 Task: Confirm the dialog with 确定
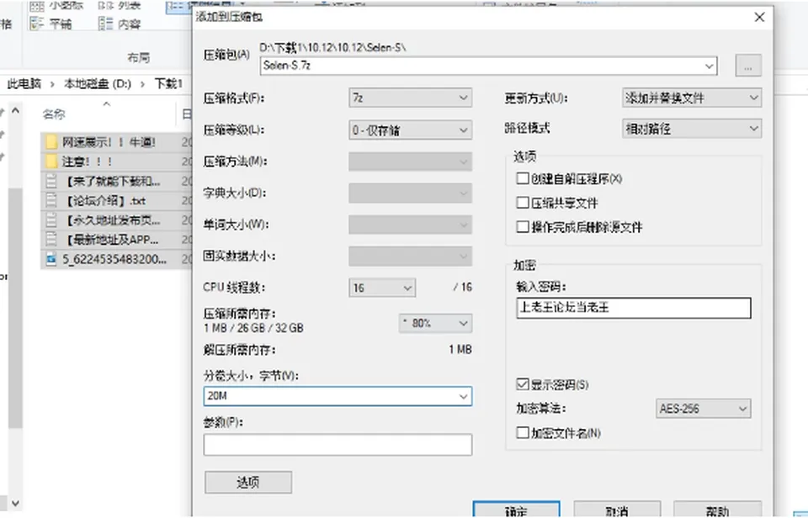[516, 510]
